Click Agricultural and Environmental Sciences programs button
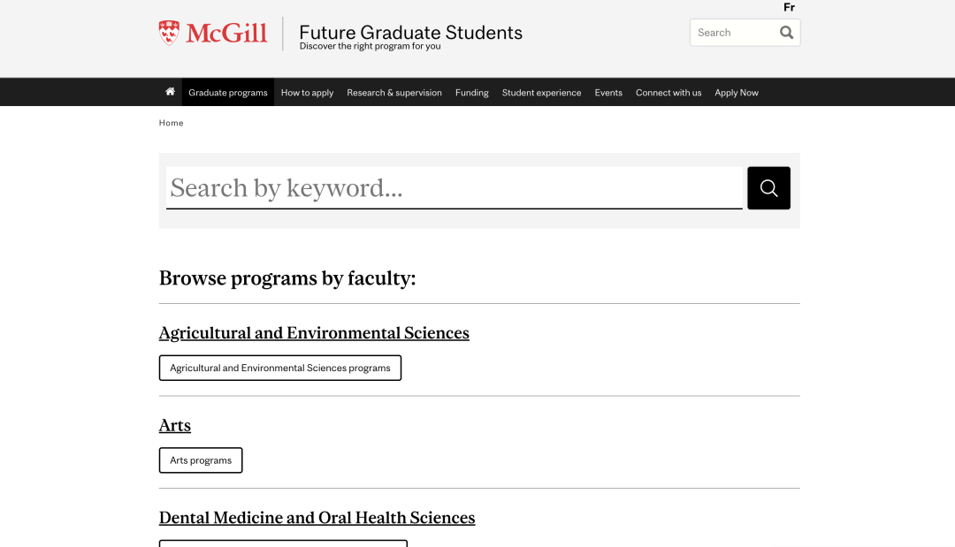Screen dimensions: 955x547 pos(280,368)
